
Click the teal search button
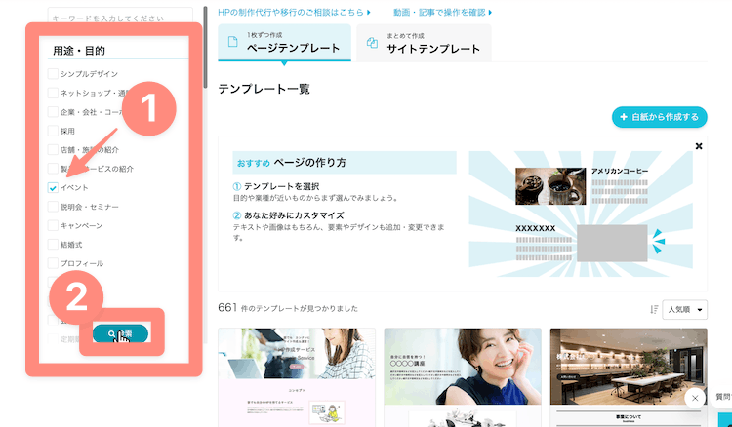click(x=120, y=333)
